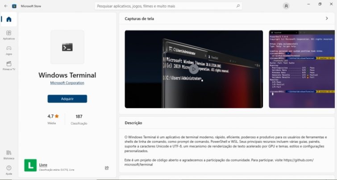Open the Biblioteca library
Viewport: 337px width, 180px height.
pos(9,155)
